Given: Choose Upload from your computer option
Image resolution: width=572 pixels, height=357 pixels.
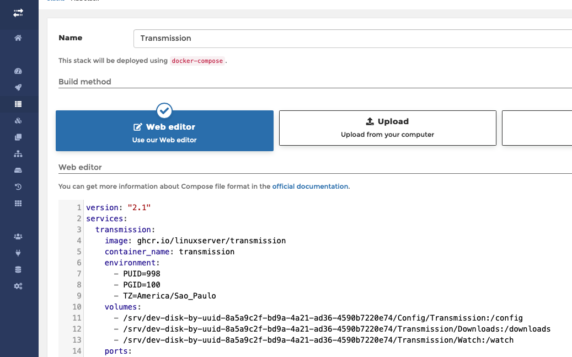Looking at the screenshot, I should click(x=387, y=127).
